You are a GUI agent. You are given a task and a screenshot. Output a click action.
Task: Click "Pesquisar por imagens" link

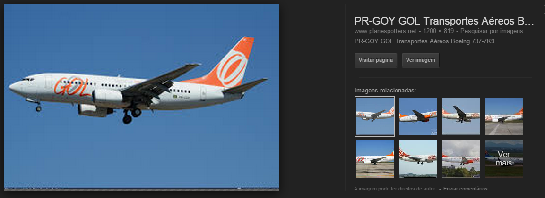point(492,31)
